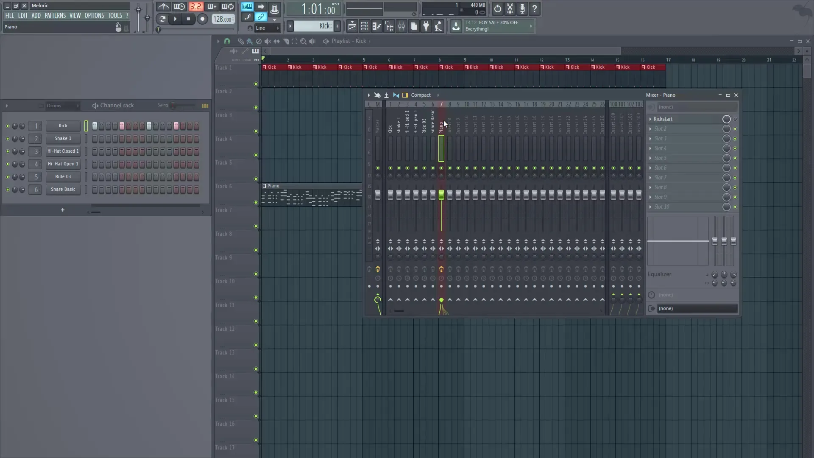Mute the Snare Basic channel
Viewport: 814px width, 458px height.
7,190
